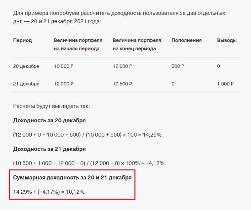Click the text 'Расчеты будут выглядеть так:'
The height and width of the screenshot is (210, 251).
point(51,106)
